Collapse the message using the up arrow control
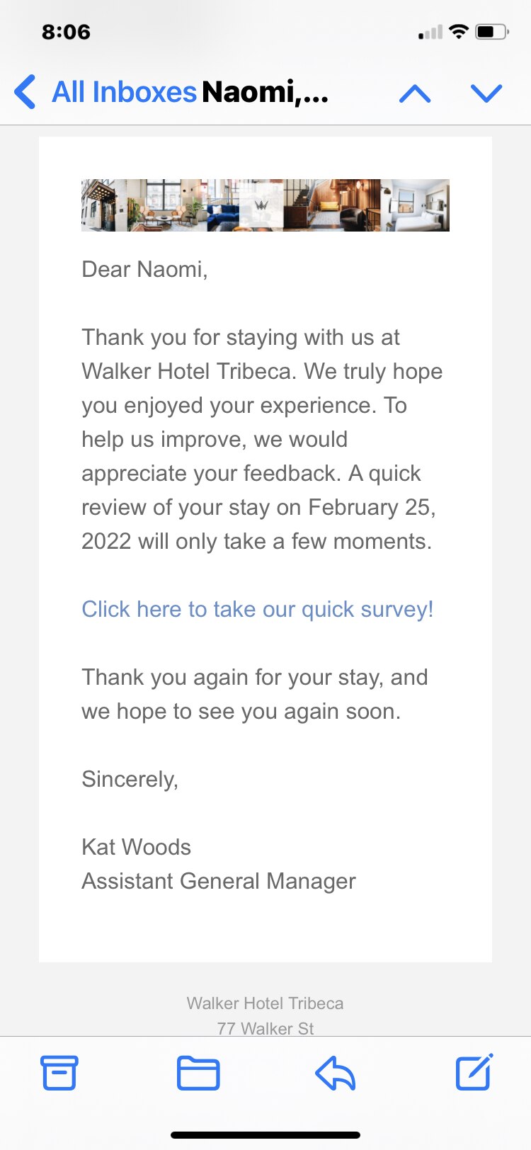This screenshot has width=531, height=1150. click(x=416, y=92)
